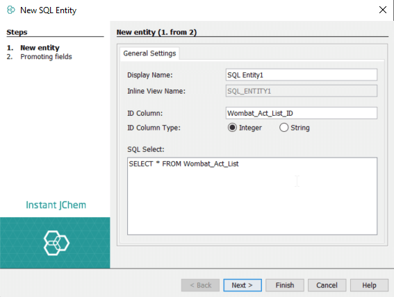
Task: Click the Steps heading
Action: [17, 32]
